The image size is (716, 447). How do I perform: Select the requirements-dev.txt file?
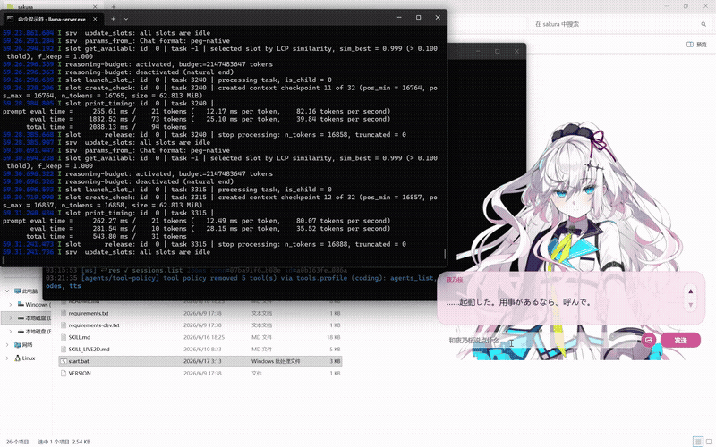pos(200,325)
